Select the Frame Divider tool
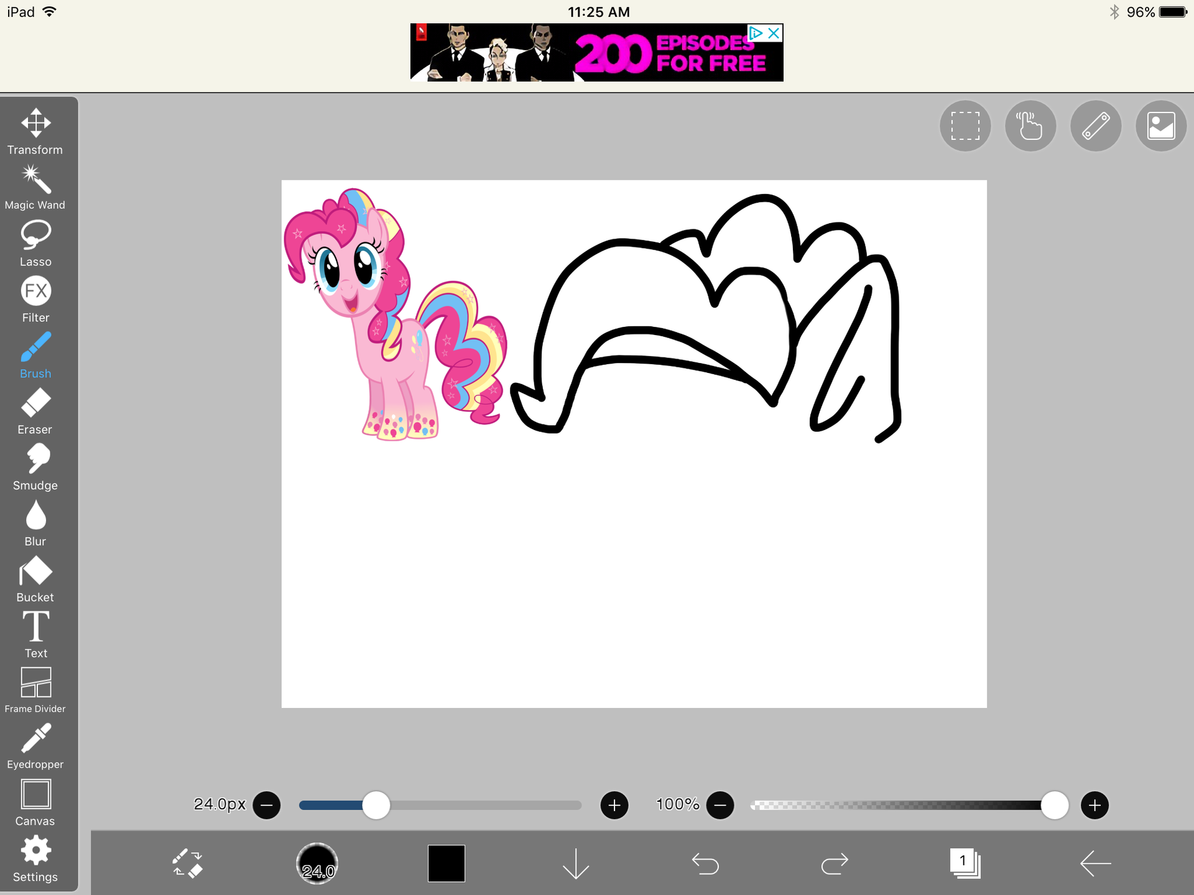The height and width of the screenshot is (895, 1194). (35, 691)
